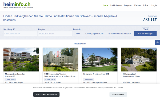Click the Login link
Image resolution: width=160 pixels, height=100 pixels.
tap(154, 5)
